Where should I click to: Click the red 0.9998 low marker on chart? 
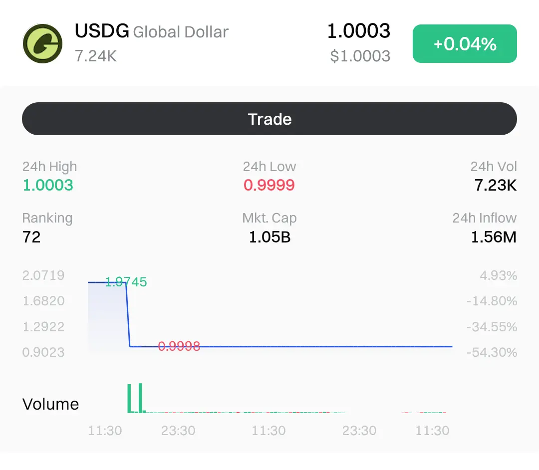179,346
